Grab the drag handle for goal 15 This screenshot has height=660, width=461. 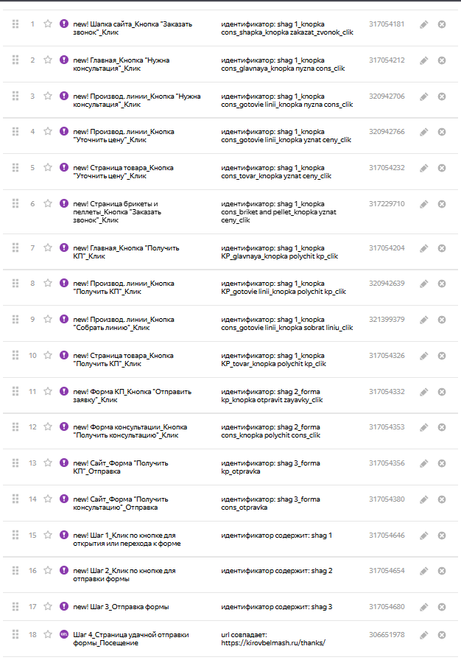[x=15, y=535]
